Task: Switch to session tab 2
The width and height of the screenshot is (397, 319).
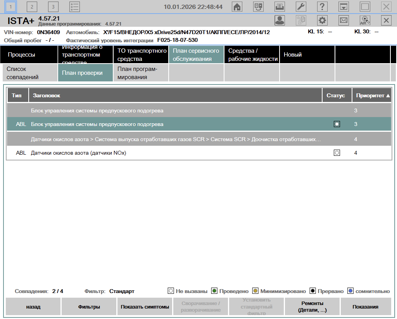Action: click(32, 7)
